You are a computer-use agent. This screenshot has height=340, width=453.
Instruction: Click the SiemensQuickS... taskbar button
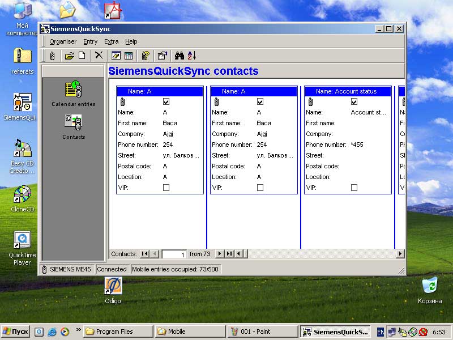pos(336,331)
